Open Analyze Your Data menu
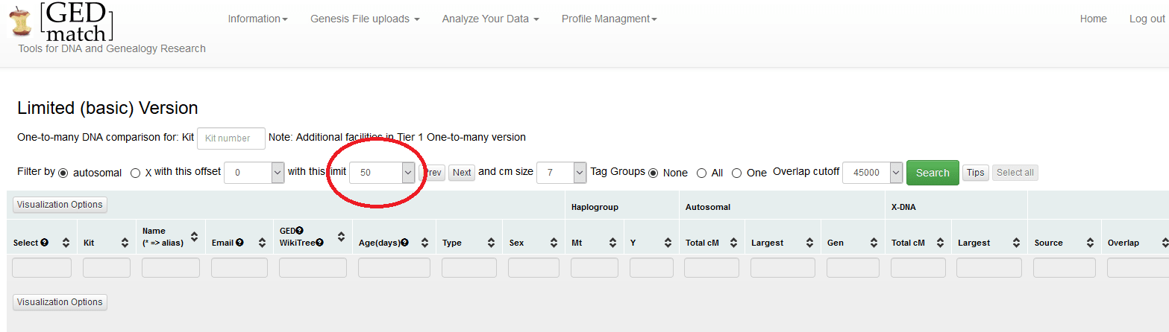 coord(490,19)
